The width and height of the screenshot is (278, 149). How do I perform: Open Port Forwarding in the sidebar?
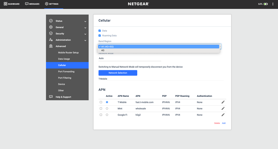pos(66,72)
